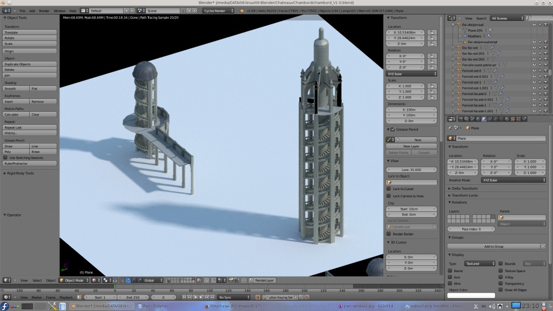This screenshot has width=553, height=311.
Task: Enable the automatic keyframing record icon in timeline
Action: tap(257, 296)
